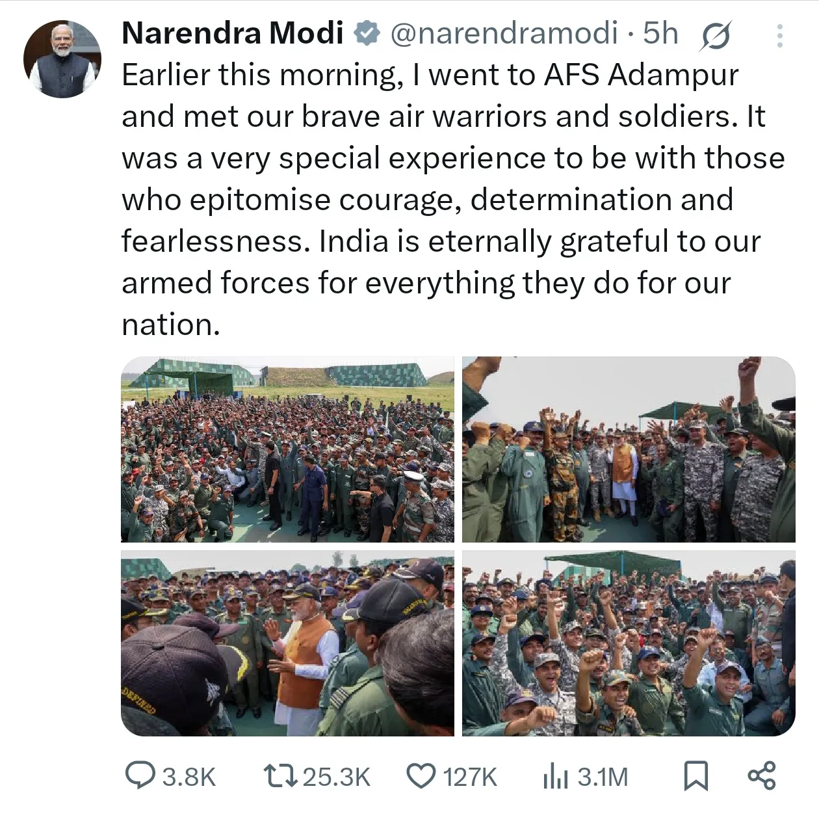The height and width of the screenshot is (821, 819).
Task: Like the tweet with heart icon
Action: point(421,776)
